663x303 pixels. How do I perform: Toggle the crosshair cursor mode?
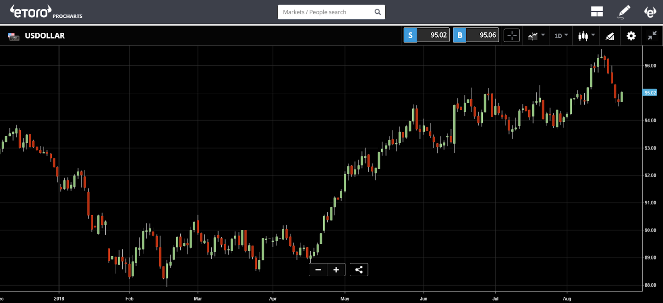click(512, 36)
